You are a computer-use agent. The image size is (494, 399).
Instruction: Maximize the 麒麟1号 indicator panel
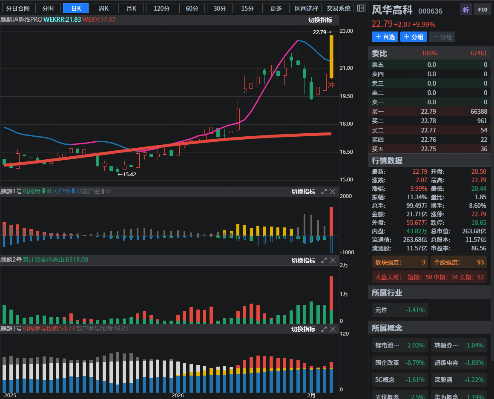pos(324,192)
